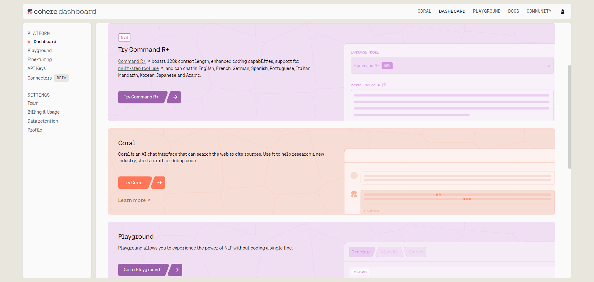Click the PLATFORM section heading
The image size is (594, 282).
[x=39, y=33]
